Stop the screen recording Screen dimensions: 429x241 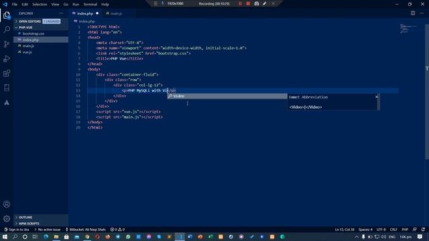[248, 3]
